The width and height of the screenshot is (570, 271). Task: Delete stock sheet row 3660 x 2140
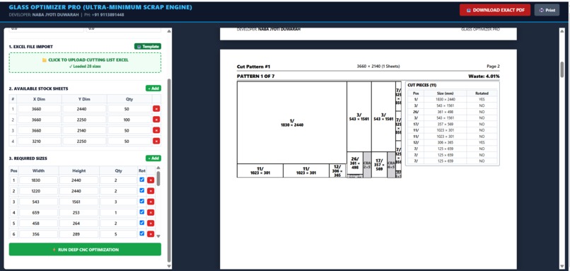click(x=156, y=130)
